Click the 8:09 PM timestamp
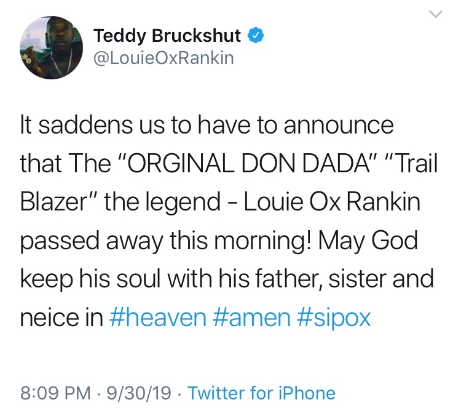The height and width of the screenshot is (416, 461). click(57, 393)
